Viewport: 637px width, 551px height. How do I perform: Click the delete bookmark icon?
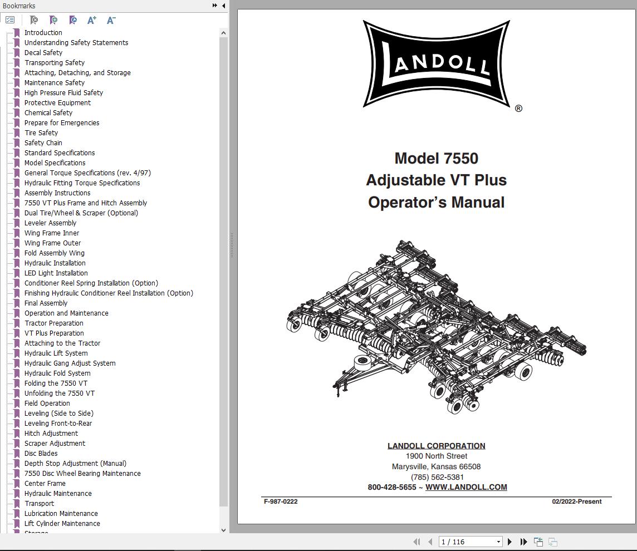pyautogui.click(x=33, y=20)
